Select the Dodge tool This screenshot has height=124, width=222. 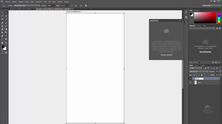6,32
